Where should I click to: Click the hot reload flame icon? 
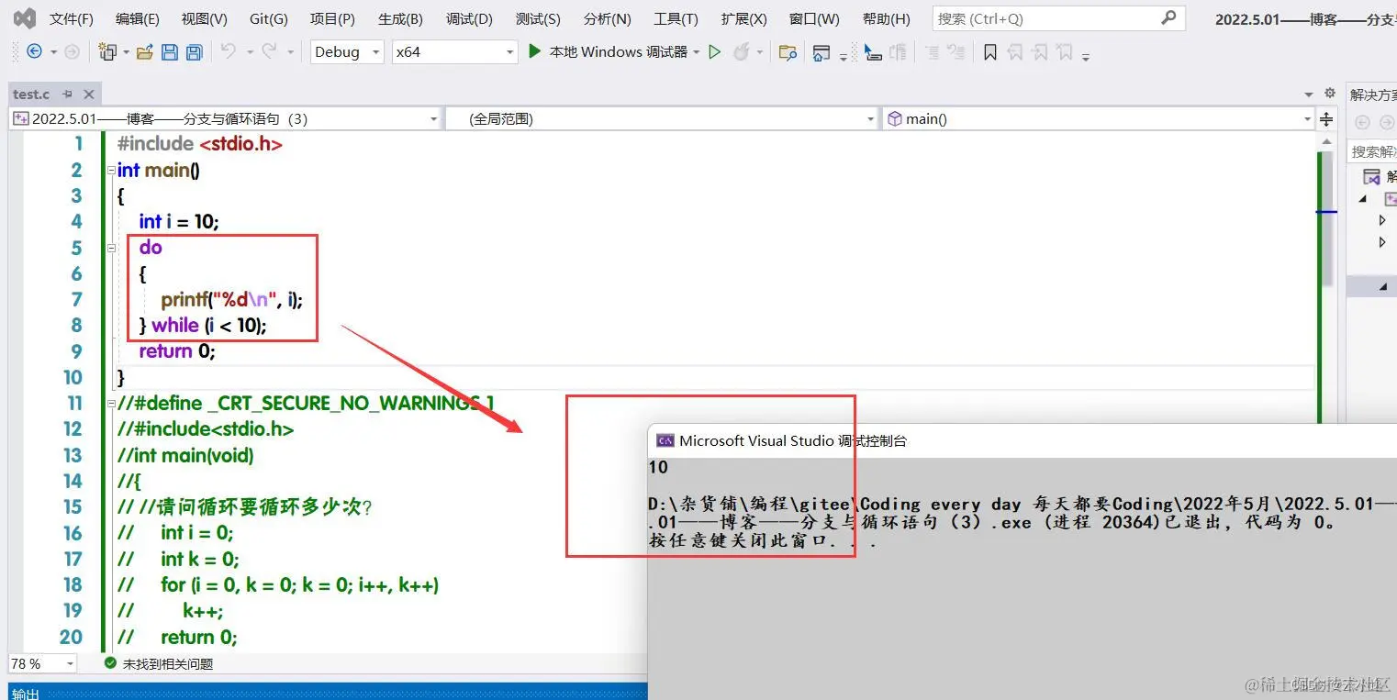pos(742,52)
